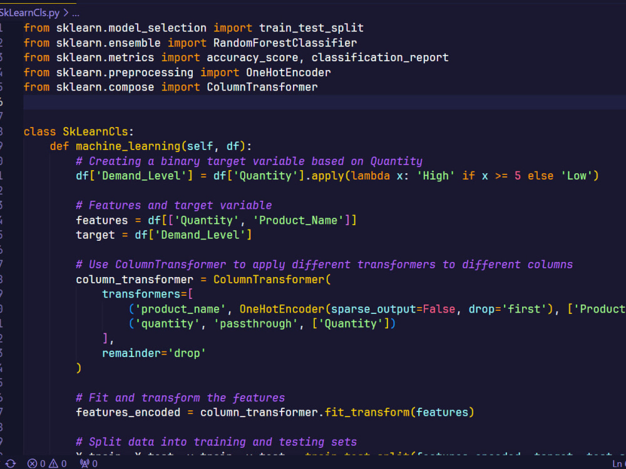Click 'ColumnTransformer' in the compose import line
The height and width of the screenshot is (469, 626).
coord(262,87)
